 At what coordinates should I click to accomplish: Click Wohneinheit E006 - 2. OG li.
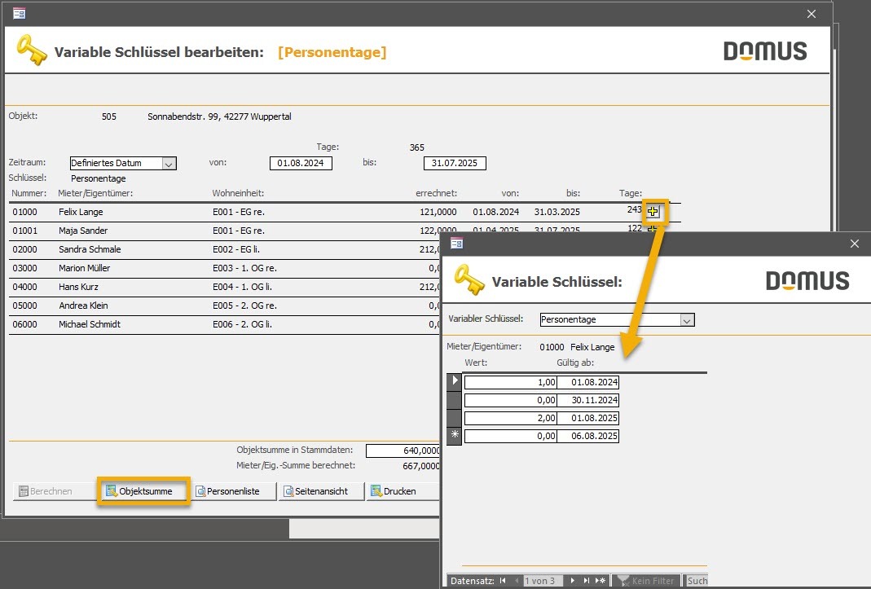click(x=242, y=324)
